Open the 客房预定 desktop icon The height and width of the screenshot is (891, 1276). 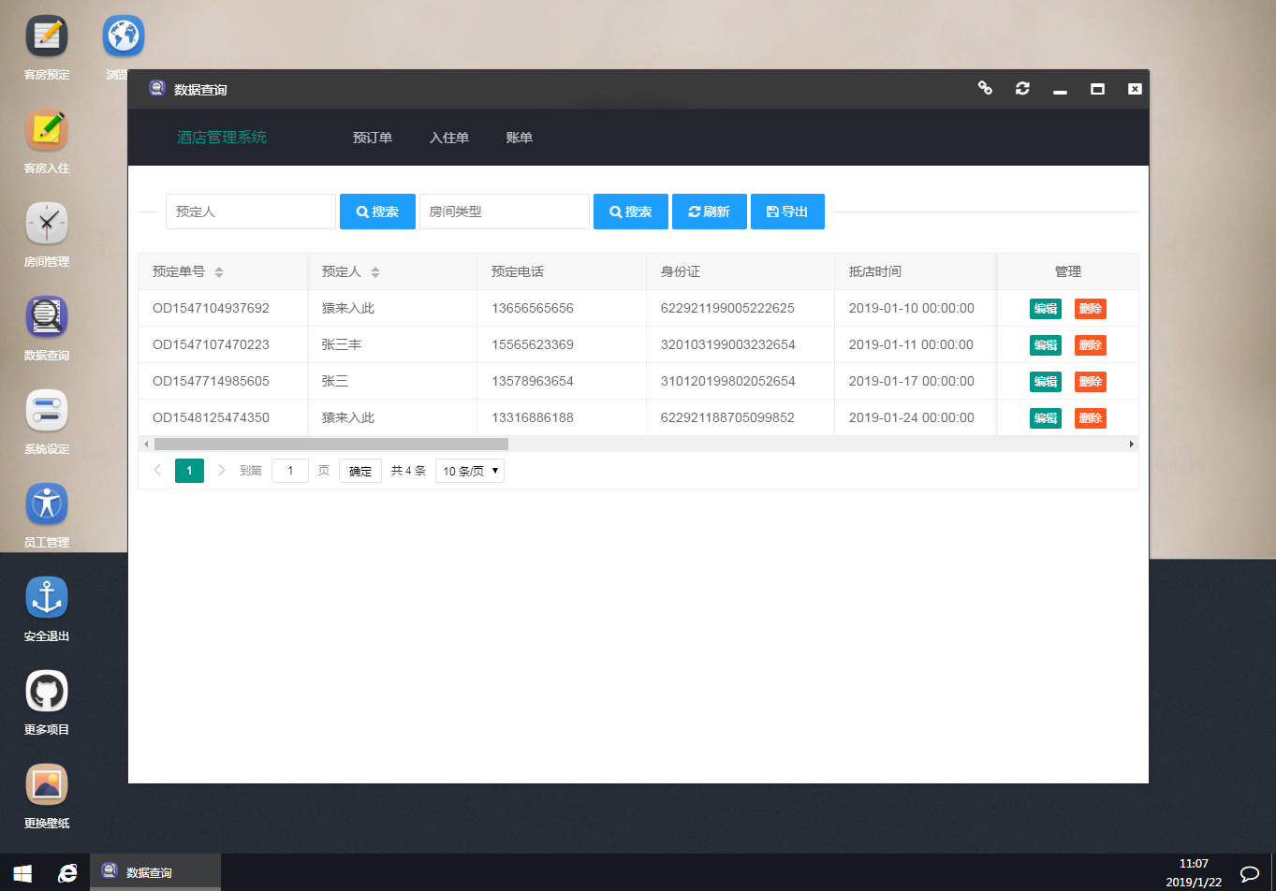tap(47, 37)
